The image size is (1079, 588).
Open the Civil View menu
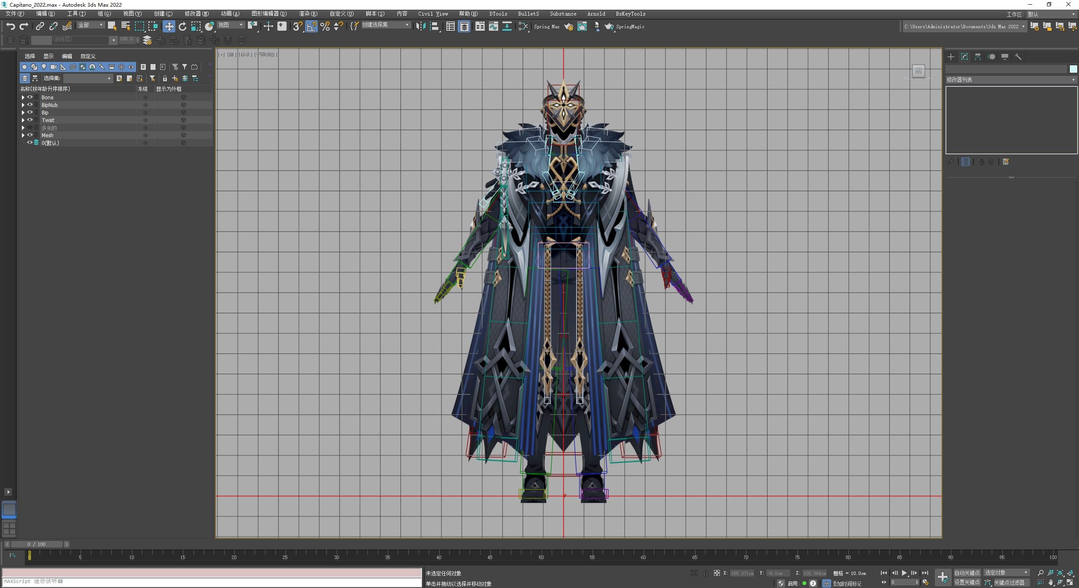[x=433, y=14]
